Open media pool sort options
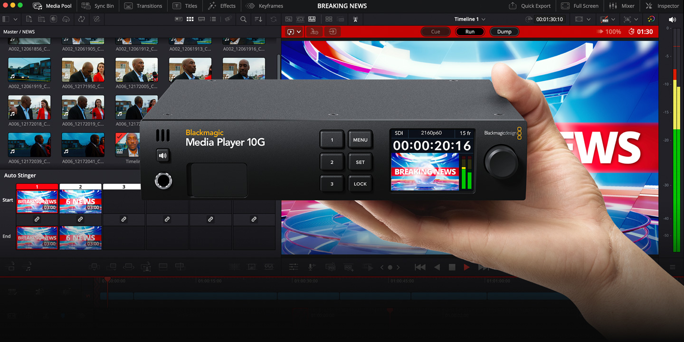This screenshot has width=684, height=342. (258, 19)
